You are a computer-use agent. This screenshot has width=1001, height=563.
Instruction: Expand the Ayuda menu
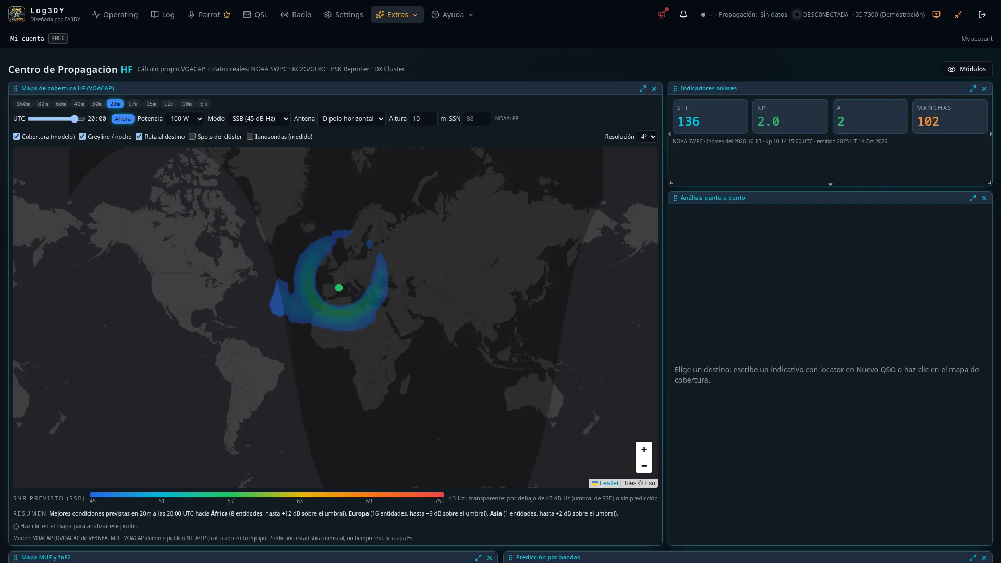[453, 15]
